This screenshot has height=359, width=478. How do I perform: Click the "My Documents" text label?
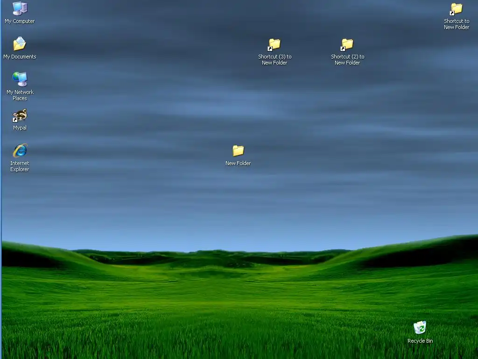tap(20, 57)
